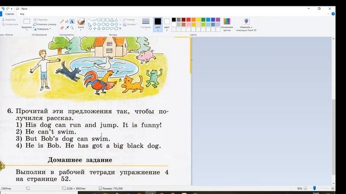Click the Crop (Обрезать) button

pyautogui.click(x=41, y=19)
